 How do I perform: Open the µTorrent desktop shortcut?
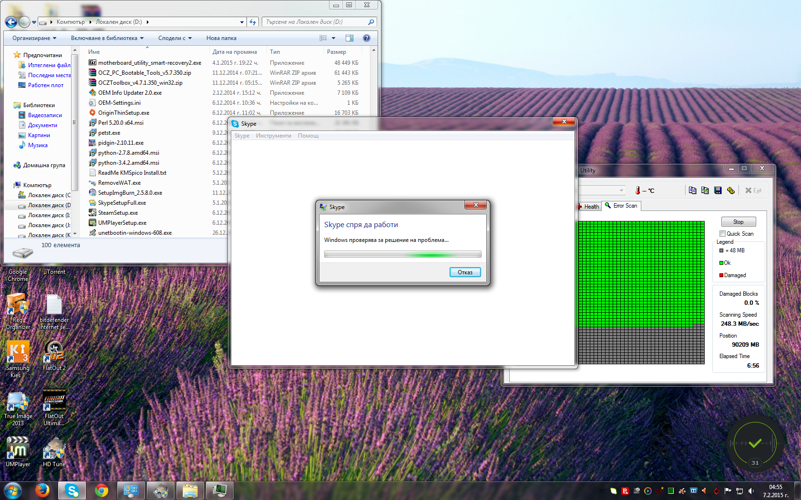pyautogui.click(x=54, y=272)
